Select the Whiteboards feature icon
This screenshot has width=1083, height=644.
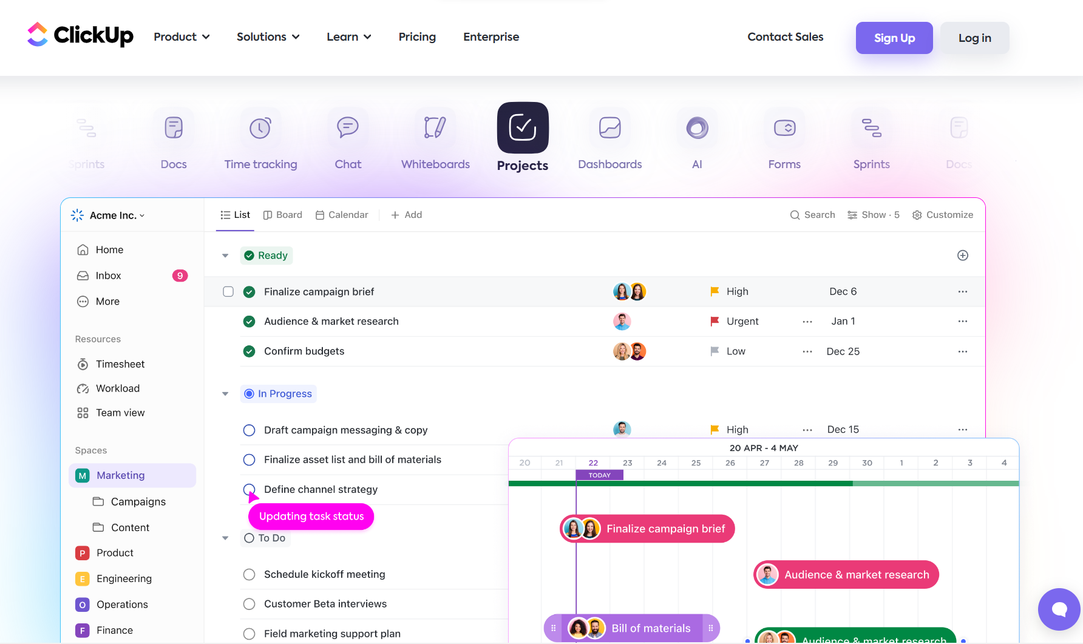pos(435,128)
